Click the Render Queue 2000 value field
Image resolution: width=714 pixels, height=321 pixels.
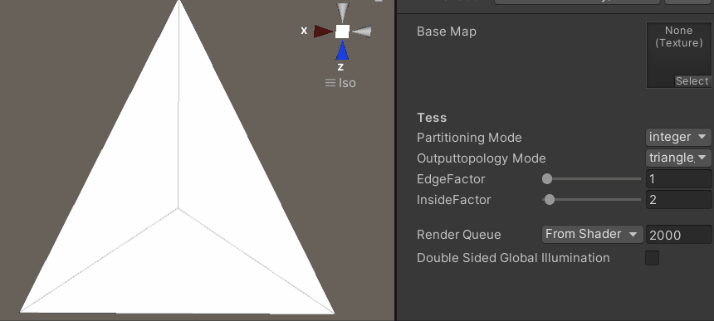coord(678,235)
